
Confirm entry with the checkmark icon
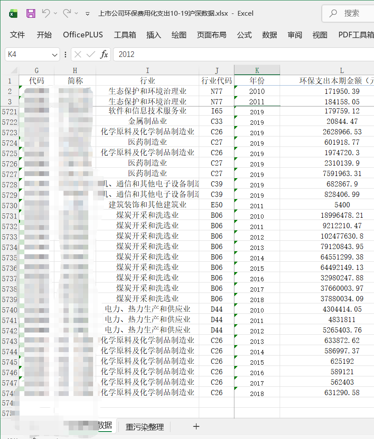(x=90, y=54)
